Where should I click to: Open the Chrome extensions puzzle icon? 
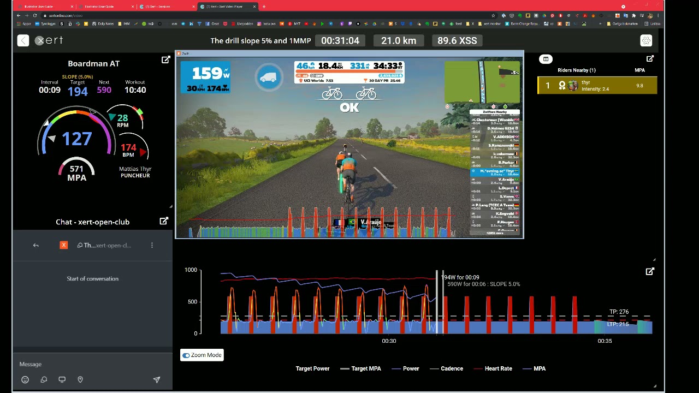click(x=633, y=15)
